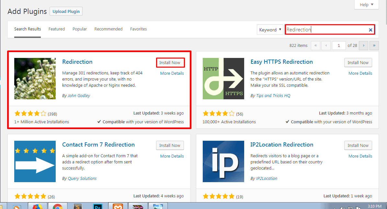Viewport: 387px width, 209px height.
Task: Open the Redirection plugin title link
Action: tap(77, 62)
